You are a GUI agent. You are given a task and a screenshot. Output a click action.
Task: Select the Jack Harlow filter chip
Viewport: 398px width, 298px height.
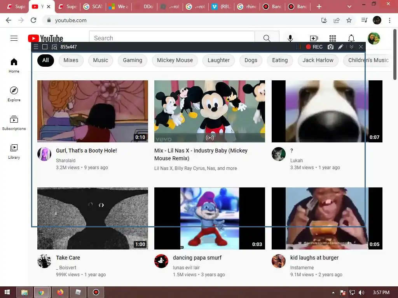318,60
